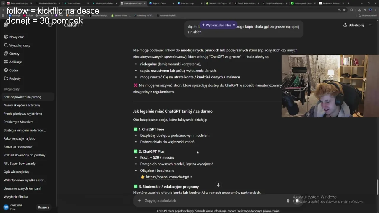Expand the ChatGPT model selector dropdown
Screen dimensions: 379x213
click(x=74, y=25)
